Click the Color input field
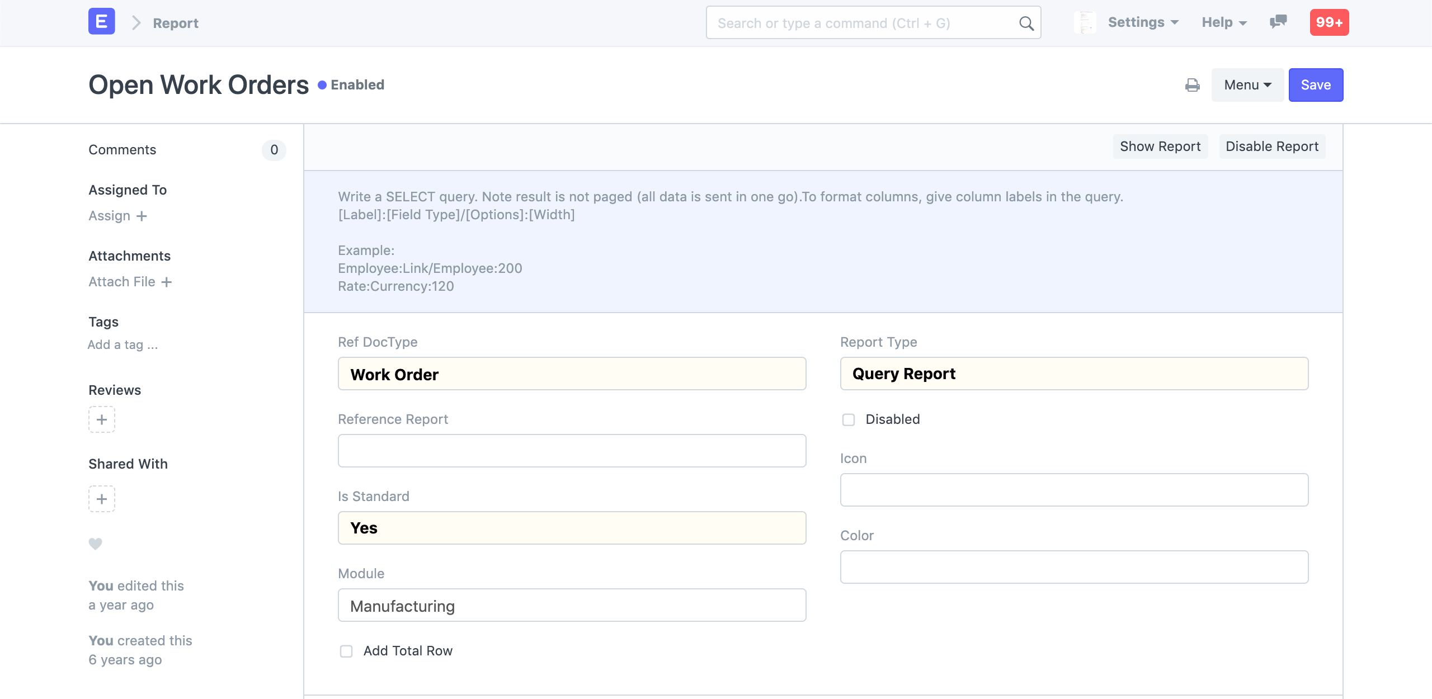Viewport: 1432px width, 699px height. tap(1073, 566)
